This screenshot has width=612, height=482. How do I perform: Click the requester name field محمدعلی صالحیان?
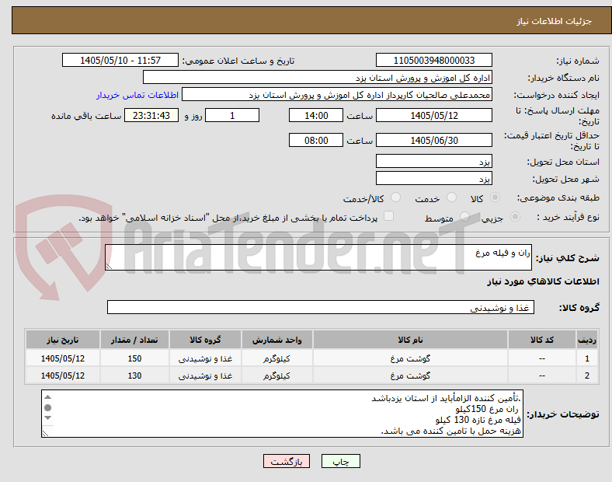pos(337,95)
